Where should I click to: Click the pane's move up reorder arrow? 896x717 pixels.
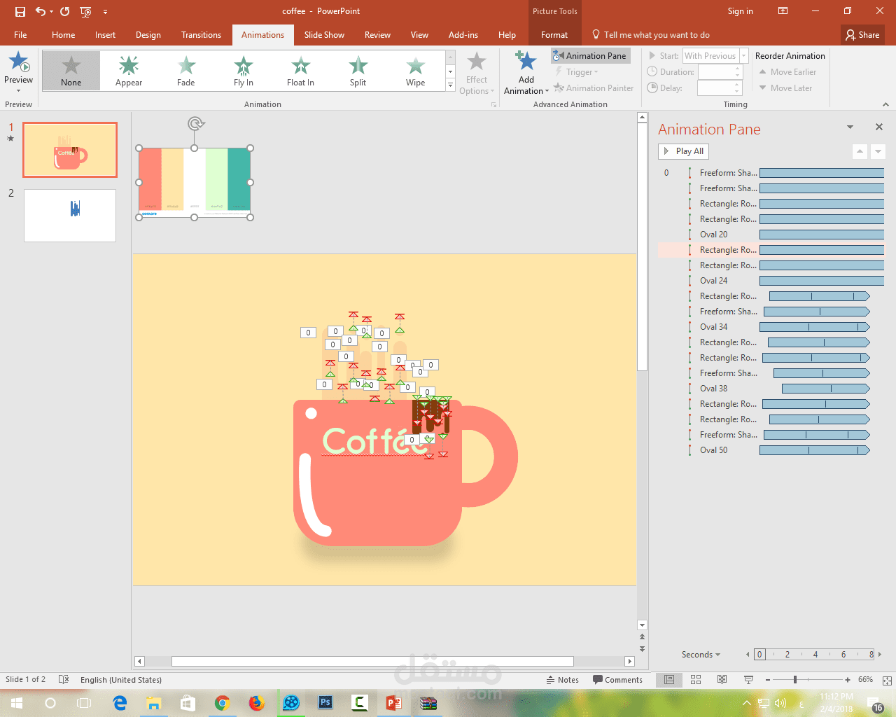coord(860,151)
